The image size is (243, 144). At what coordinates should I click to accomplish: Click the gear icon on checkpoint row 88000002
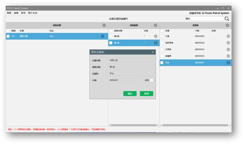228,56
